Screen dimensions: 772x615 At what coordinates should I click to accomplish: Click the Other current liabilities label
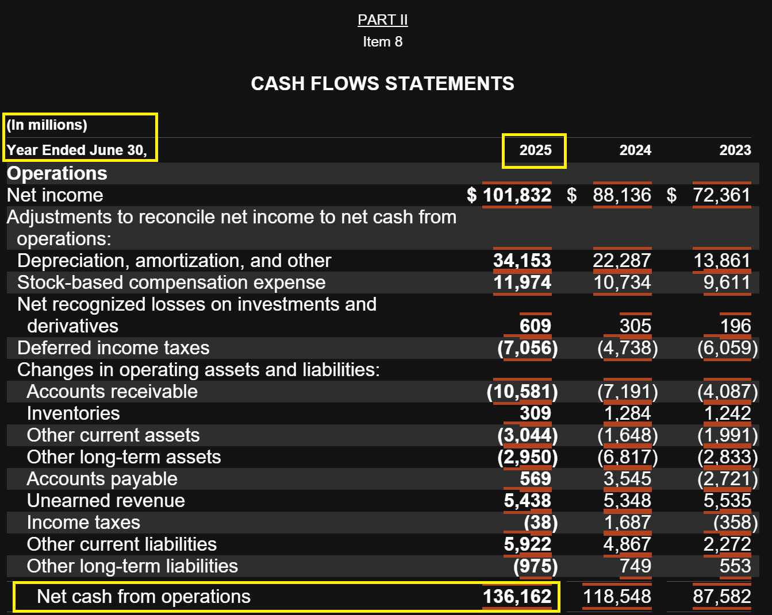122,544
